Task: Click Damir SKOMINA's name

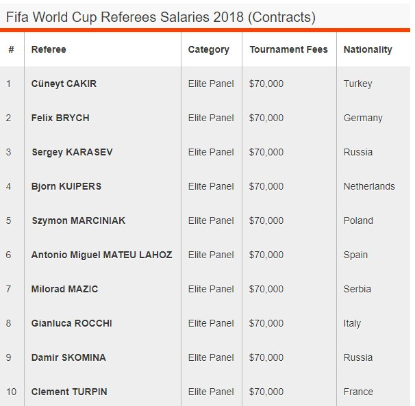Action: (68, 357)
